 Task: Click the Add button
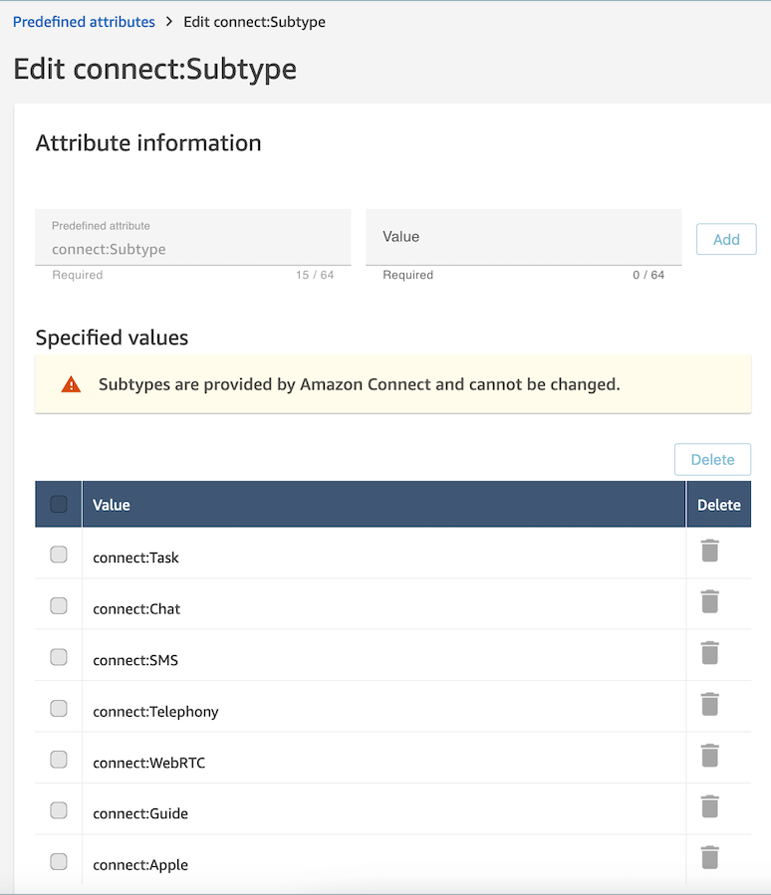click(x=726, y=239)
